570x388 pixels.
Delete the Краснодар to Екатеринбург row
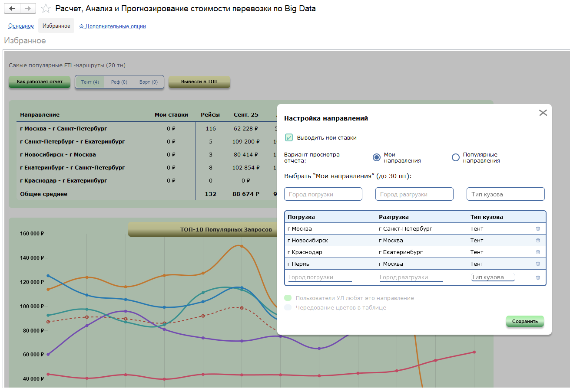pos(538,252)
